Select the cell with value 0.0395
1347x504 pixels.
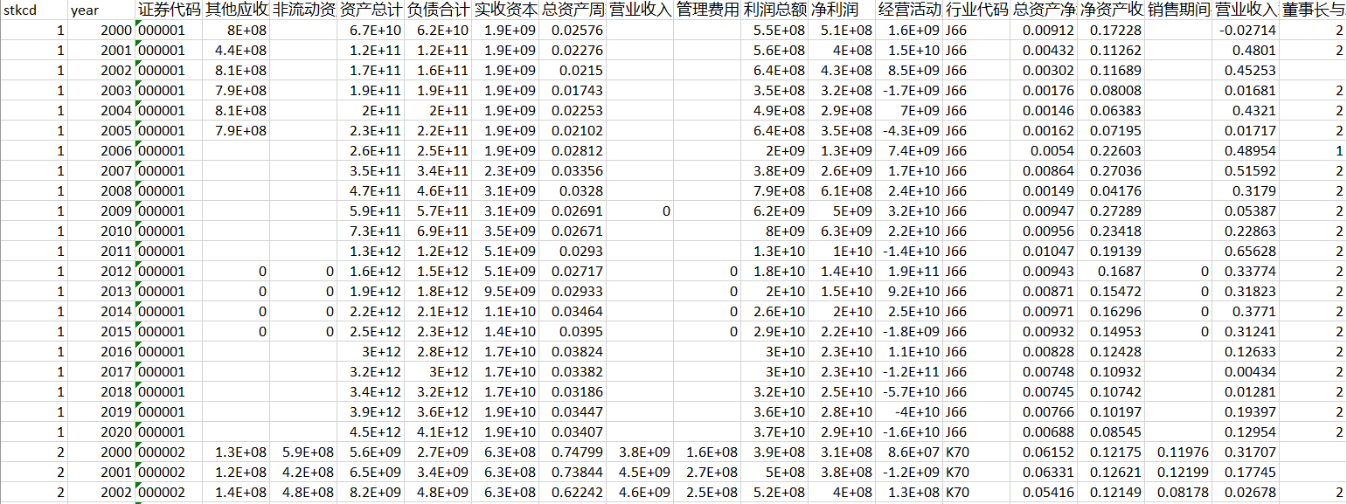pyautogui.click(x=573, y=332)
